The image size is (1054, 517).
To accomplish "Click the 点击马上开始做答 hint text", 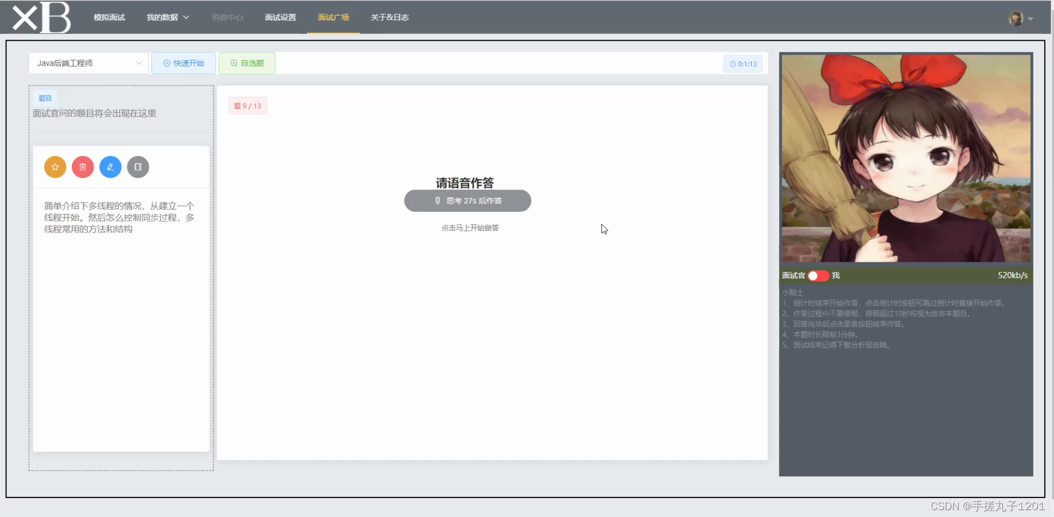I will [470, 228].
